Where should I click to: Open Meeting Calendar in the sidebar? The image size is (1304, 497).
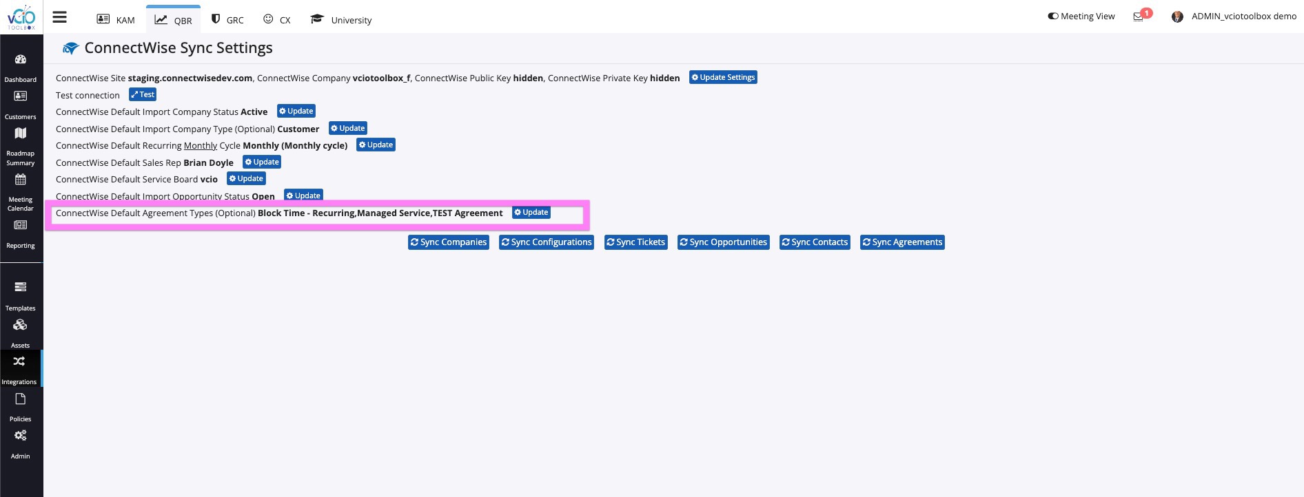[21, 192]
